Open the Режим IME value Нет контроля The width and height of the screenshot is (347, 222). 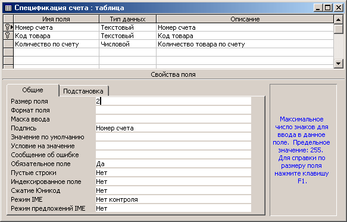click(174, 199)
